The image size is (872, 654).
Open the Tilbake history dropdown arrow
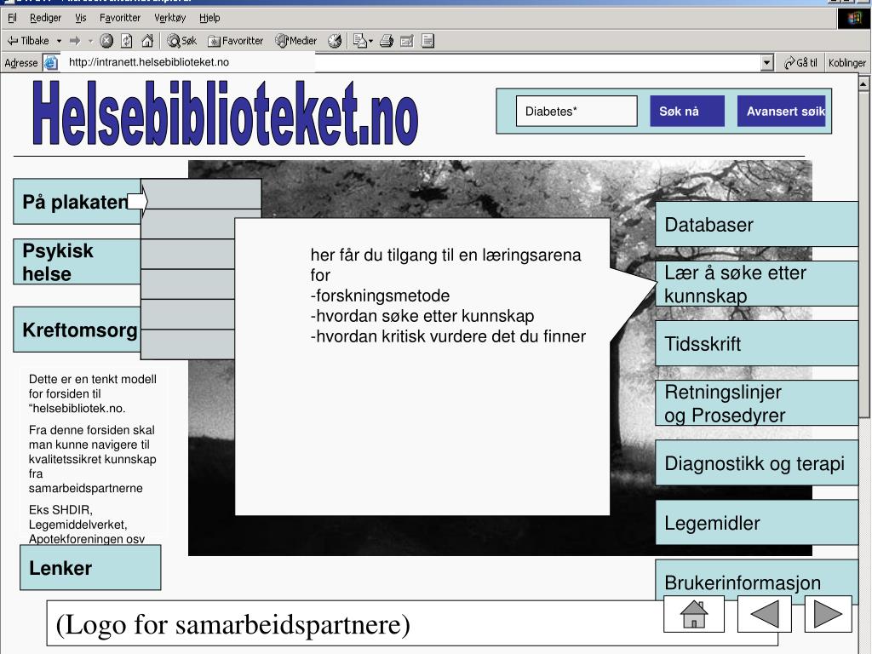[x=59, y=41]
